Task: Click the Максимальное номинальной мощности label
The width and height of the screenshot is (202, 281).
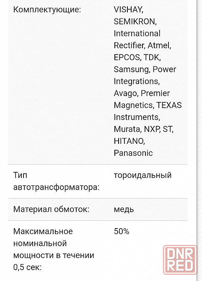Action: click(x=54, y=243)
